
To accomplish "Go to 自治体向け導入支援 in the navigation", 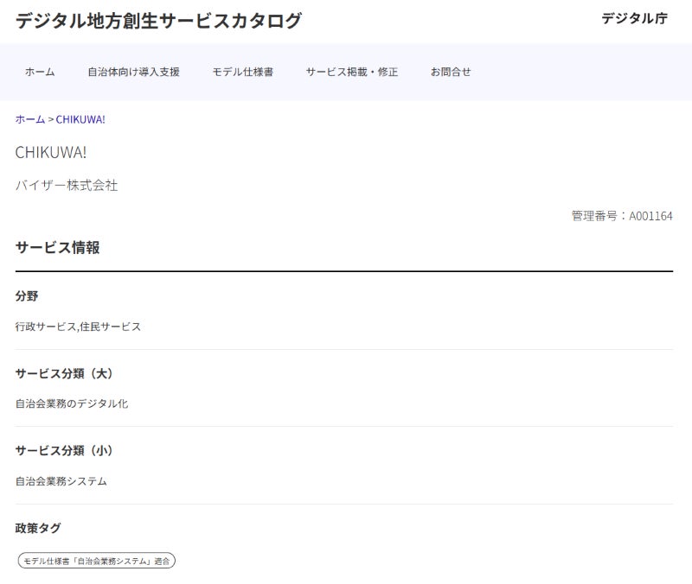I will [x=133, y=72].
